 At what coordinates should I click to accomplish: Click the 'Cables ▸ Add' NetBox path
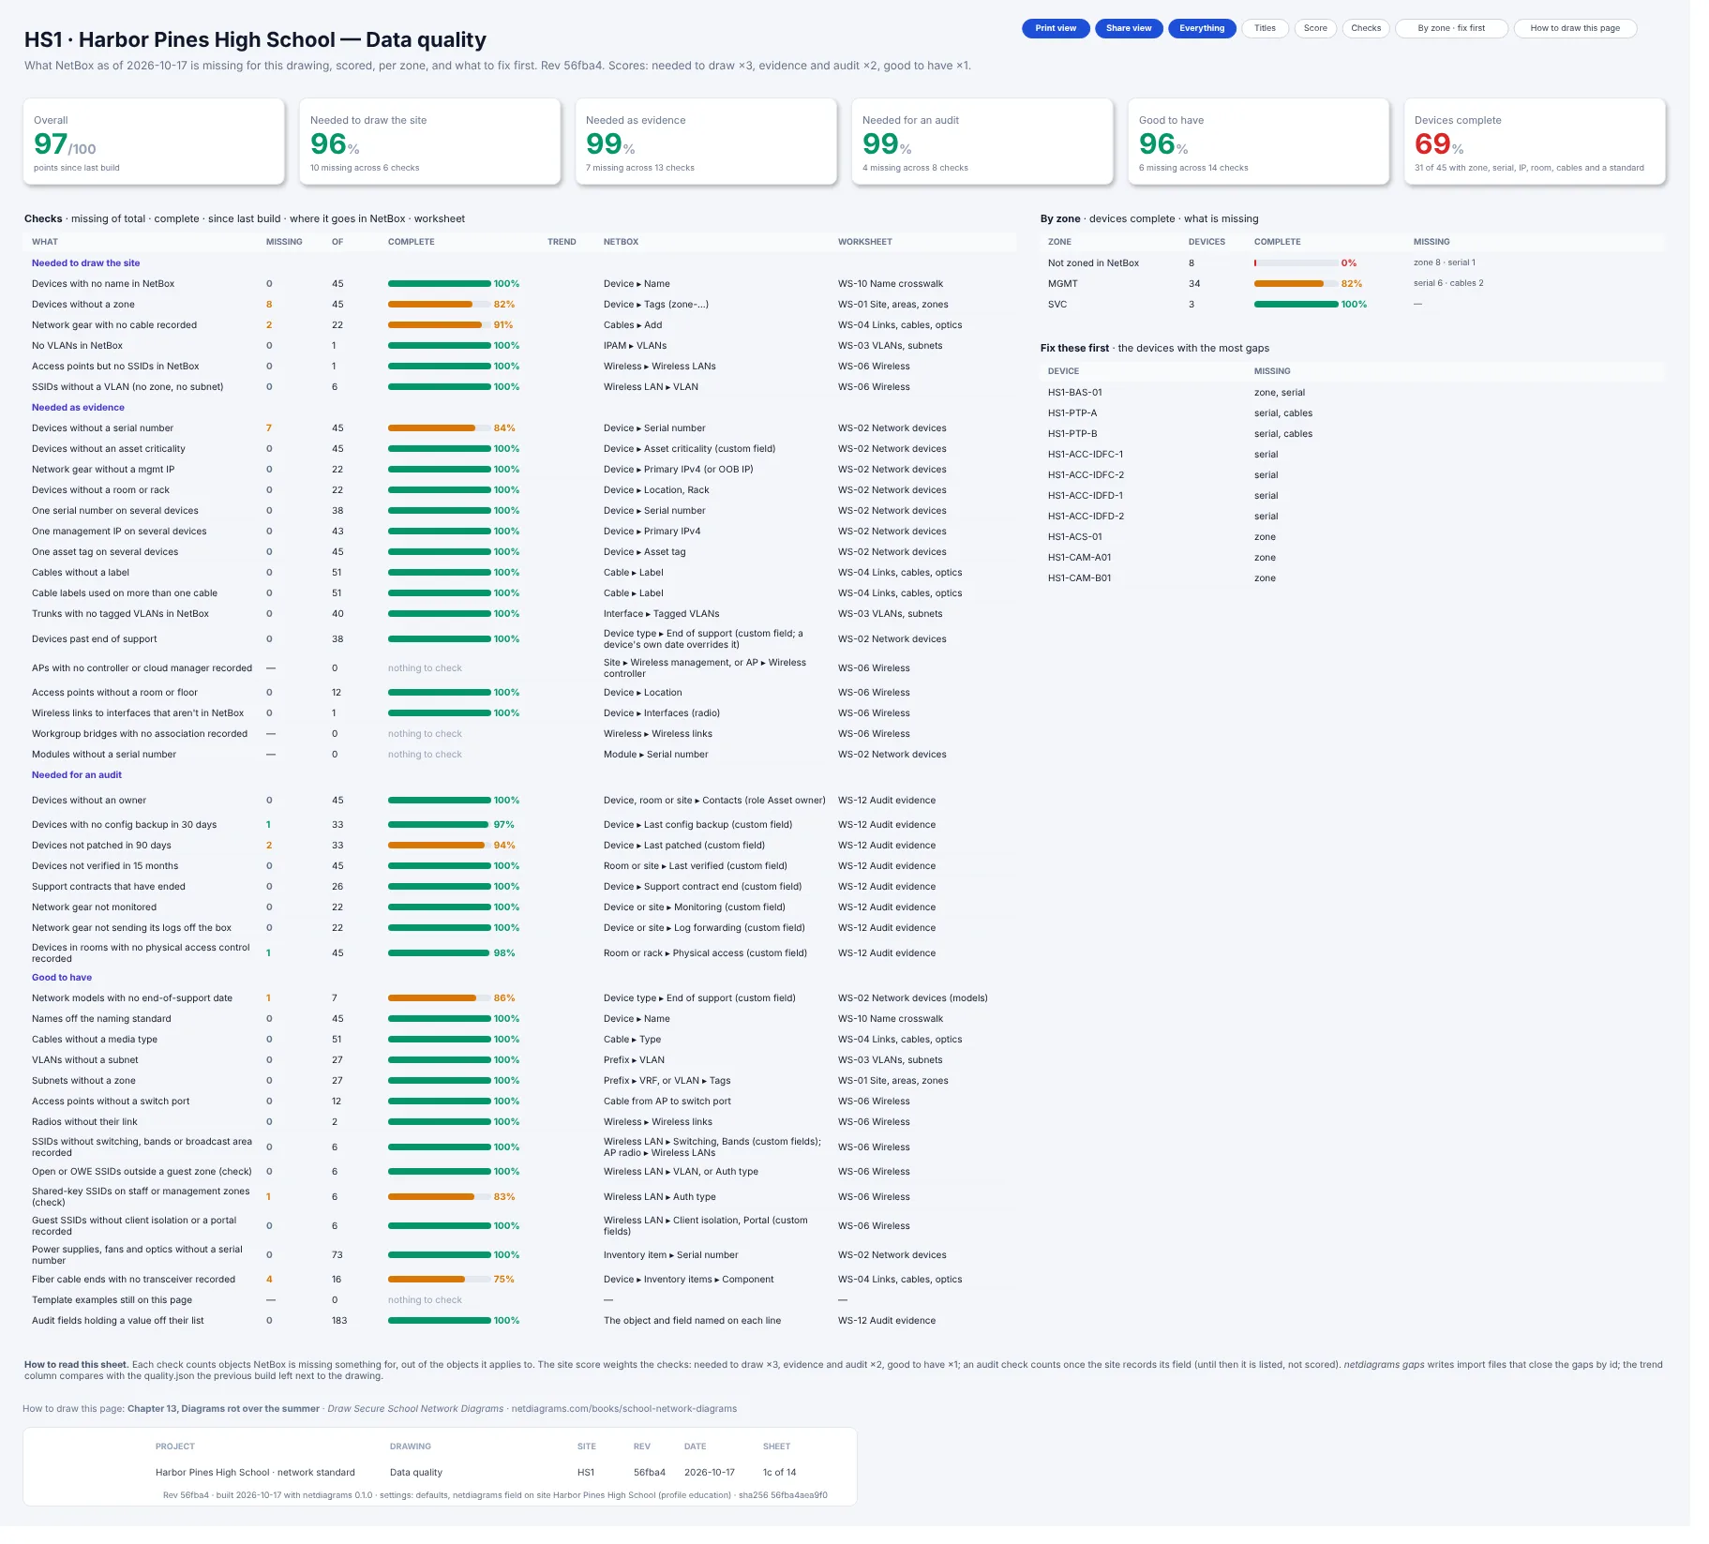(x=633, y=325)
